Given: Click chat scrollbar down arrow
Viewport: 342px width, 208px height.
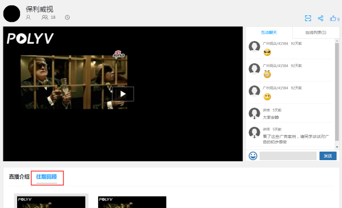Looking at the screenshot, I should [x=337, y=147].
